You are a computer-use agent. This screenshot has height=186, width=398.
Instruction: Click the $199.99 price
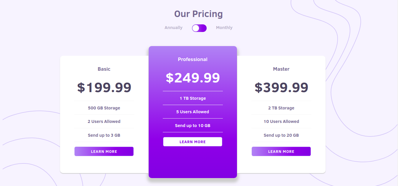click(x=104, y=87)
